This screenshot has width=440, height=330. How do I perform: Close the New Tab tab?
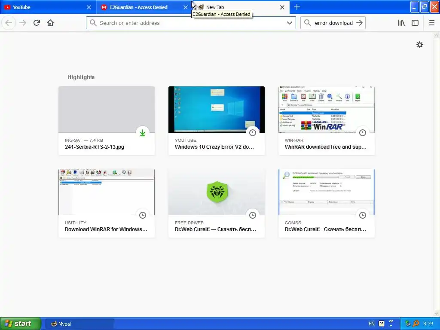[282, 7]
